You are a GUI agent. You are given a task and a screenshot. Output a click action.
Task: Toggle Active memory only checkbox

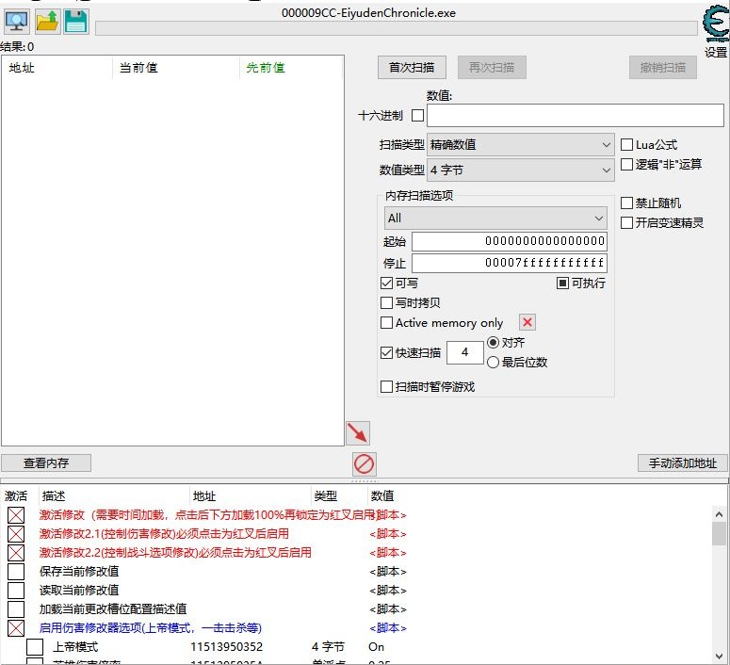(x=386, y=323)
